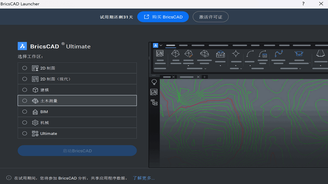This screenshot has height=184, width=328.
Task: Click the structure tree panel icon in the sidebar
Action: point(154,102)
